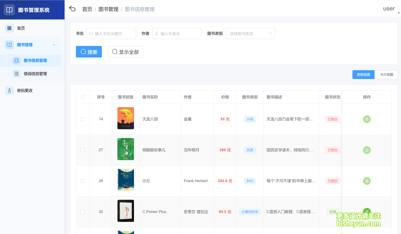Collapse the 图书管理 sidebar menu chevron
The image size is (401, 234).
tap(54, 45)
